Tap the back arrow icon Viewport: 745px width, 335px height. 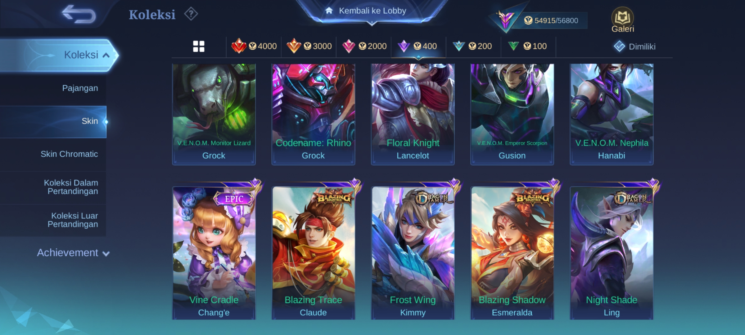[79, 14]
